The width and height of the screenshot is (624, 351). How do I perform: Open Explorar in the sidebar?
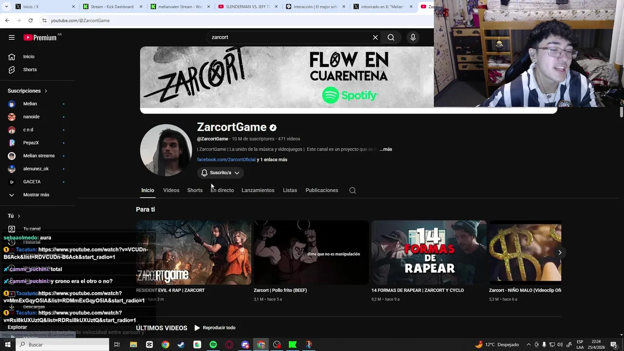(18, 327)
